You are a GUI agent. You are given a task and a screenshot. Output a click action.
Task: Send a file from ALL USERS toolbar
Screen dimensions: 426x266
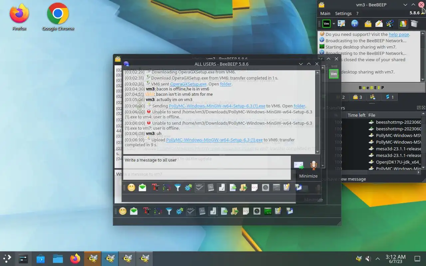point(233,188)
